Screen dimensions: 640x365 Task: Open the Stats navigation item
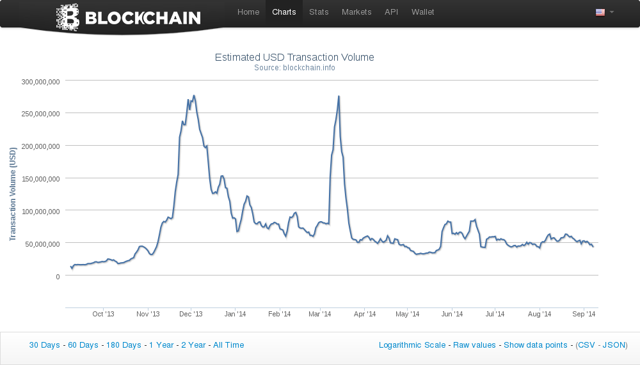coord(319,12)
